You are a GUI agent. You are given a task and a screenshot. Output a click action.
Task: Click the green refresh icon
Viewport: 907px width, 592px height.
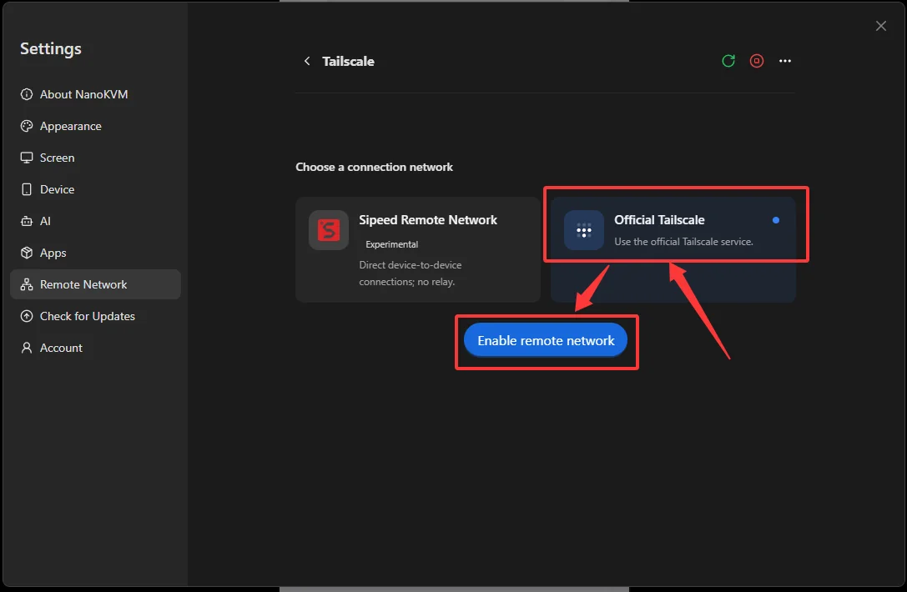[x=728, y=61]
